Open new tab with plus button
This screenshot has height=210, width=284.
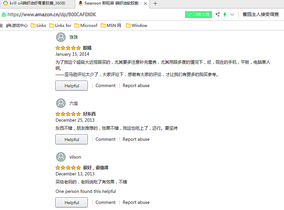(155, 4)
